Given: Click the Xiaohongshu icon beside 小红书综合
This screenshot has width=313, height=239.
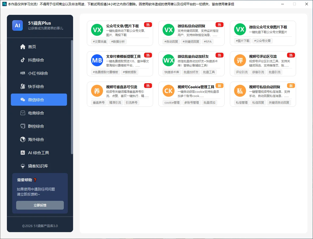Looking at the screenshot, I should 23,73.
